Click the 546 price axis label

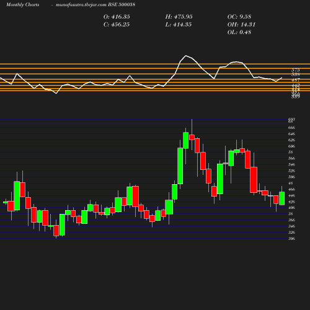(x=291, y=165)
